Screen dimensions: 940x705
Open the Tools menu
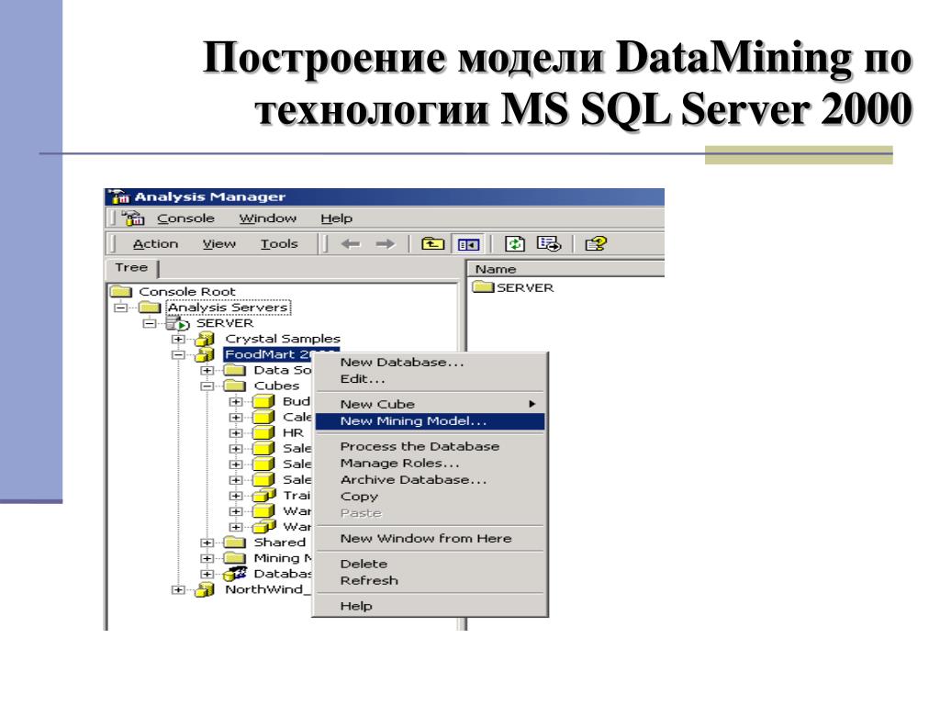click(279, 244)
